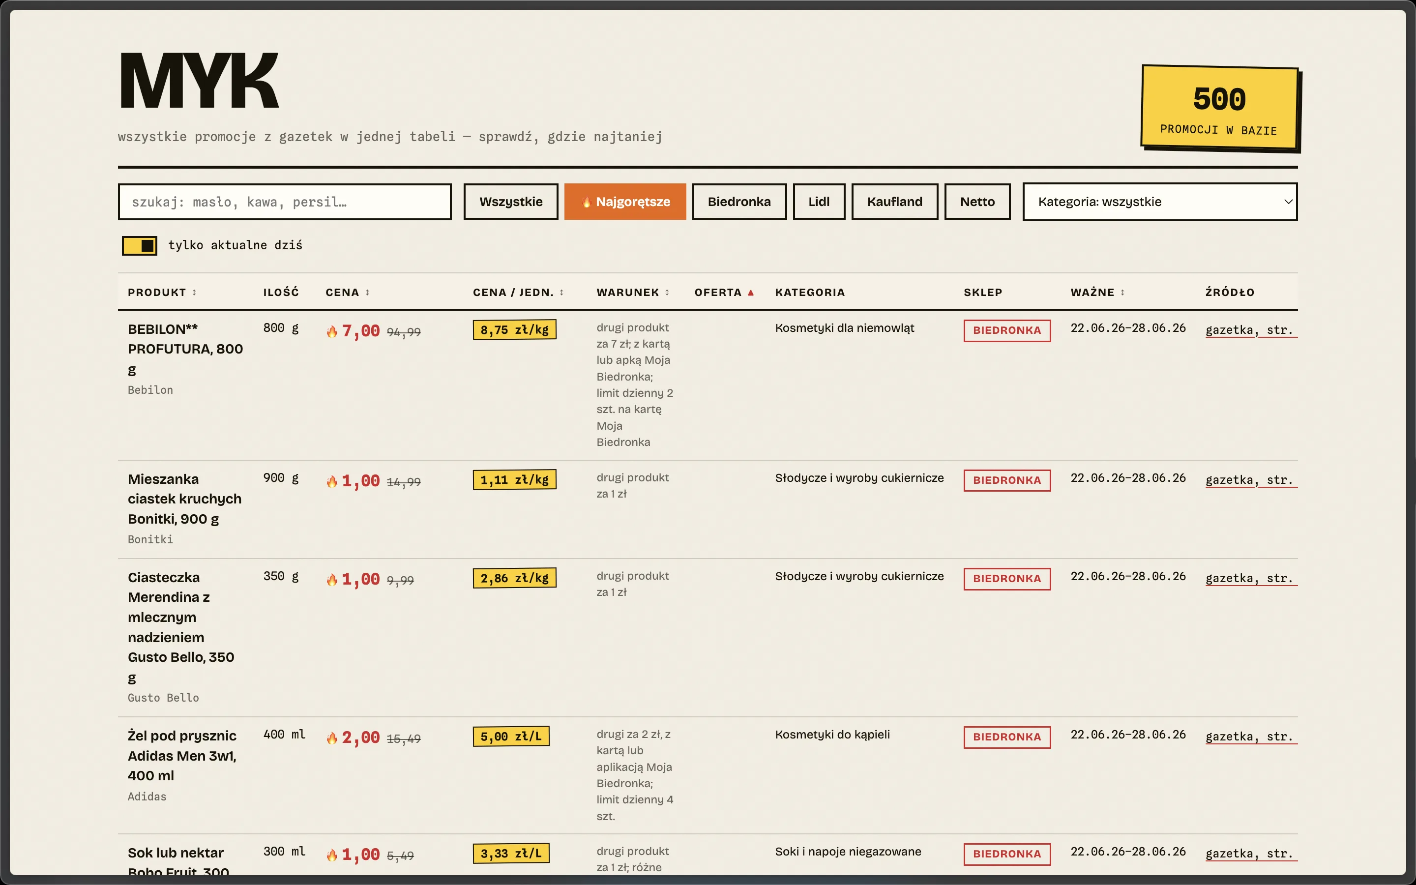
Task: Open gazetka link for BEBILON PROFUTURA
Action: tap(1251, 330)
